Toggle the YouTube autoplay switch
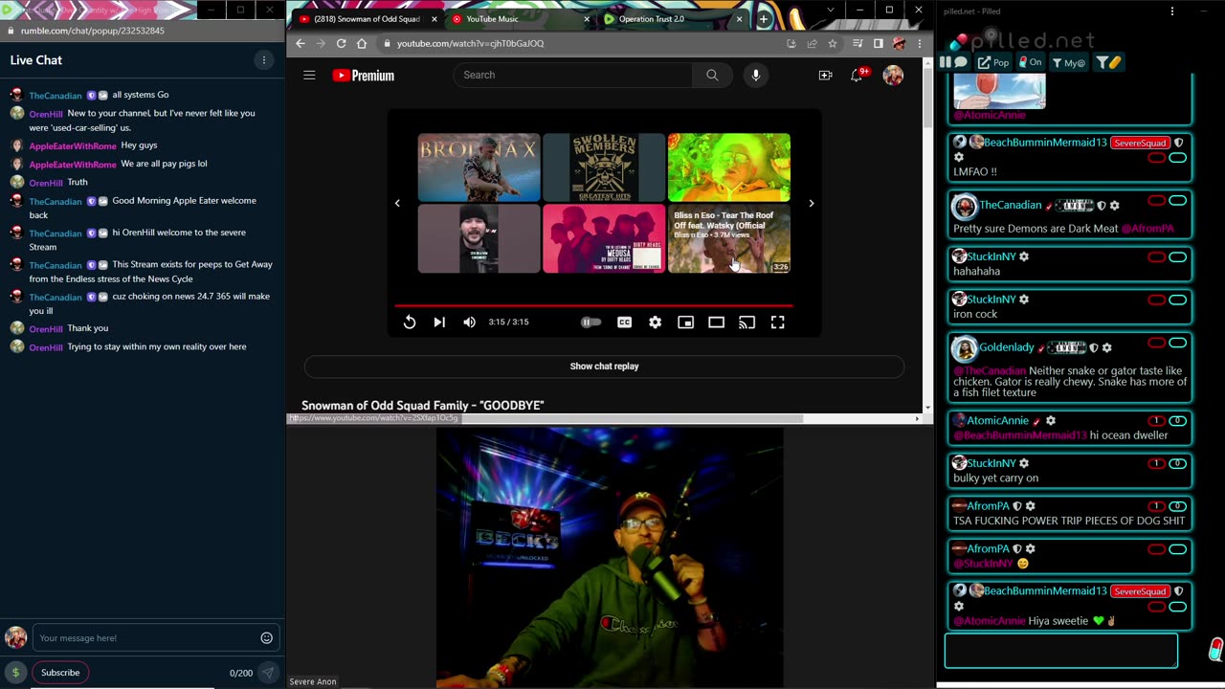1225x689 pixels. (x=591, y=322)
